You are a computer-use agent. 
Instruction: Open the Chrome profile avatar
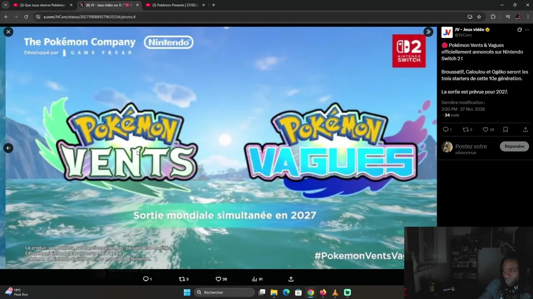518,17
